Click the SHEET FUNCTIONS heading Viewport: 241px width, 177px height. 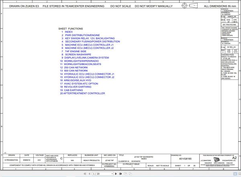point(71,28)
